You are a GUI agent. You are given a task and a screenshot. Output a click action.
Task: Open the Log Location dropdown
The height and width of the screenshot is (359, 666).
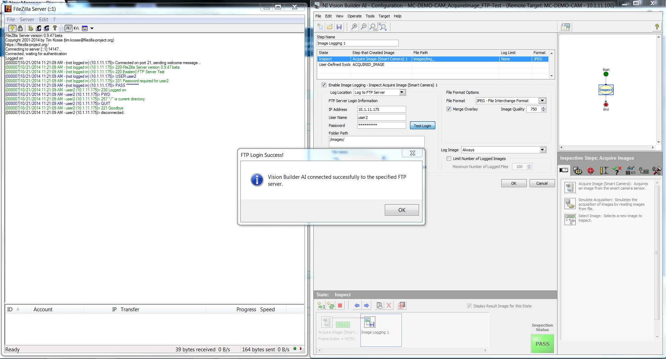(402, 92)
